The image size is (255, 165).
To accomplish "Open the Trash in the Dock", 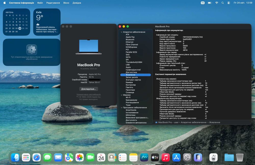I will [240, 157].
